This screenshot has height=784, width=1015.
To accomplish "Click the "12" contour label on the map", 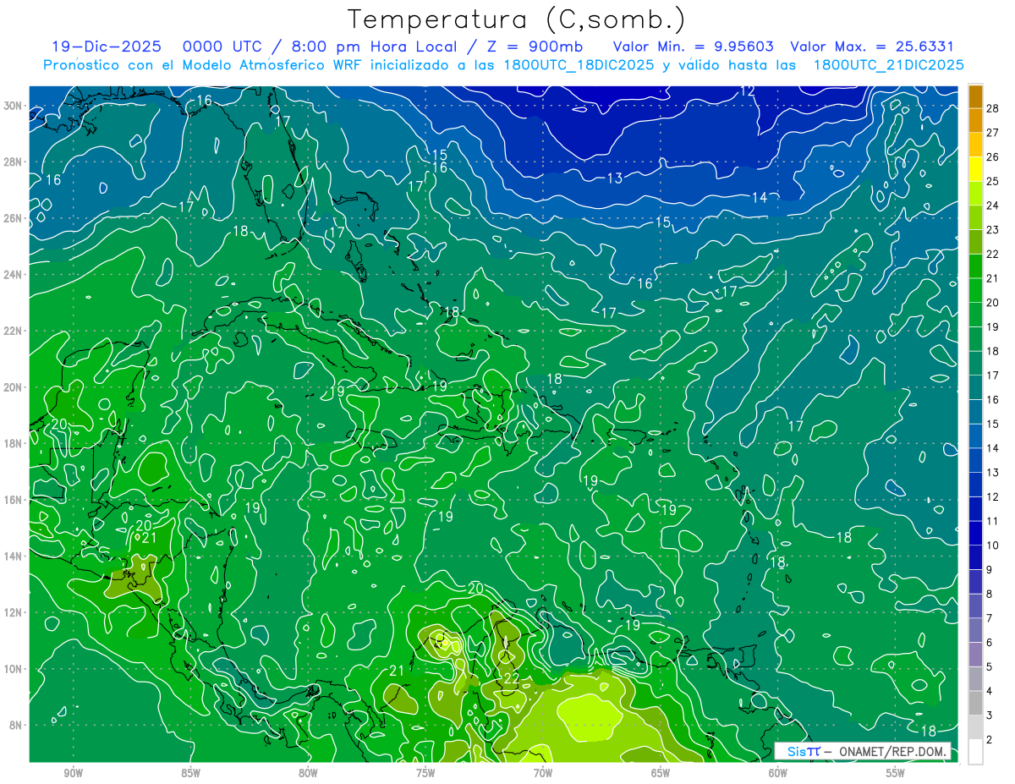I will (x=747, y=90).
